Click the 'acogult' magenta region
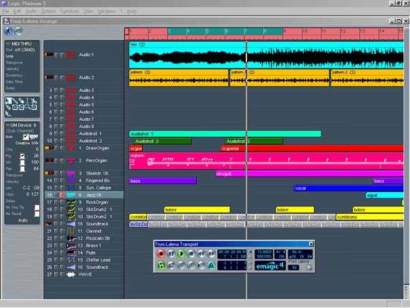The image size is (410, 308). pyautogui.click(x=310, y=174)
